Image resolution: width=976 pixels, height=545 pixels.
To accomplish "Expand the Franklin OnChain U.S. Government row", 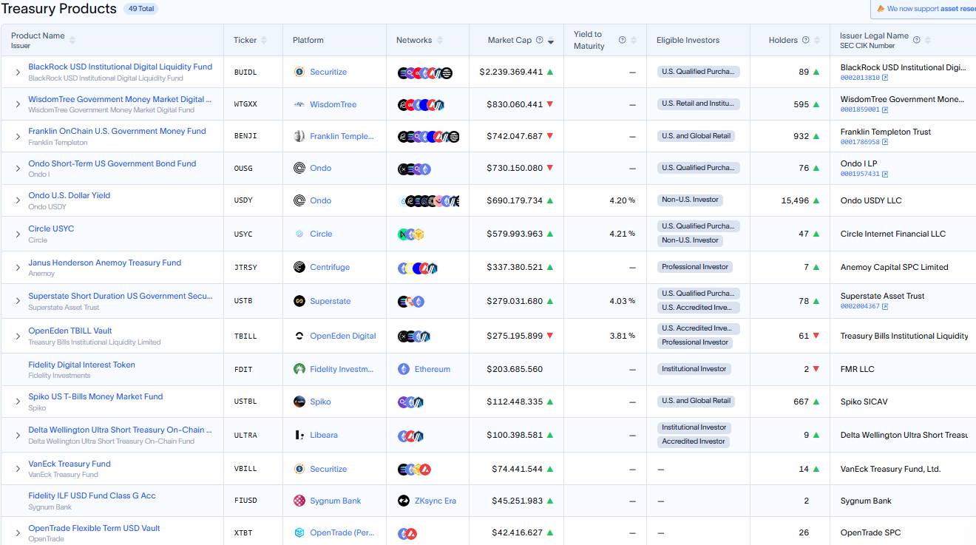I will 18,136.
